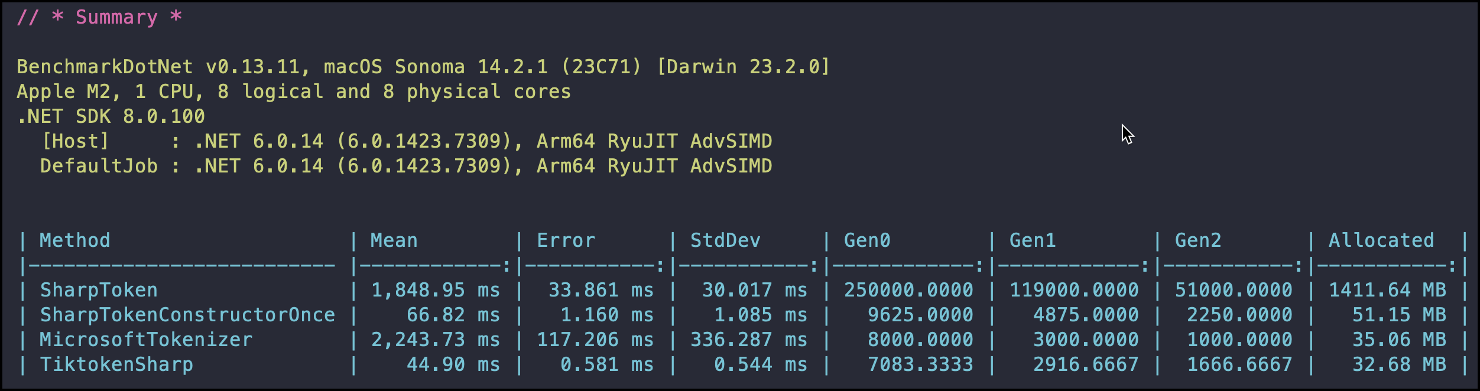Click the .NET SDK 8.0.100 line

[111, 117]
